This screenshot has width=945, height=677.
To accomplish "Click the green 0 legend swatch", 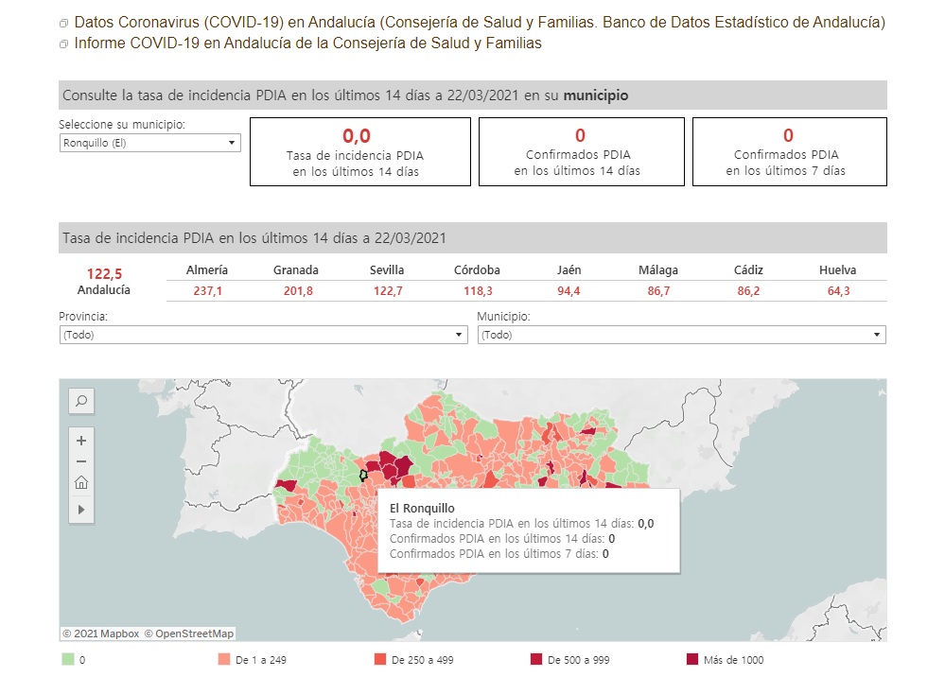I will point(67,660).
